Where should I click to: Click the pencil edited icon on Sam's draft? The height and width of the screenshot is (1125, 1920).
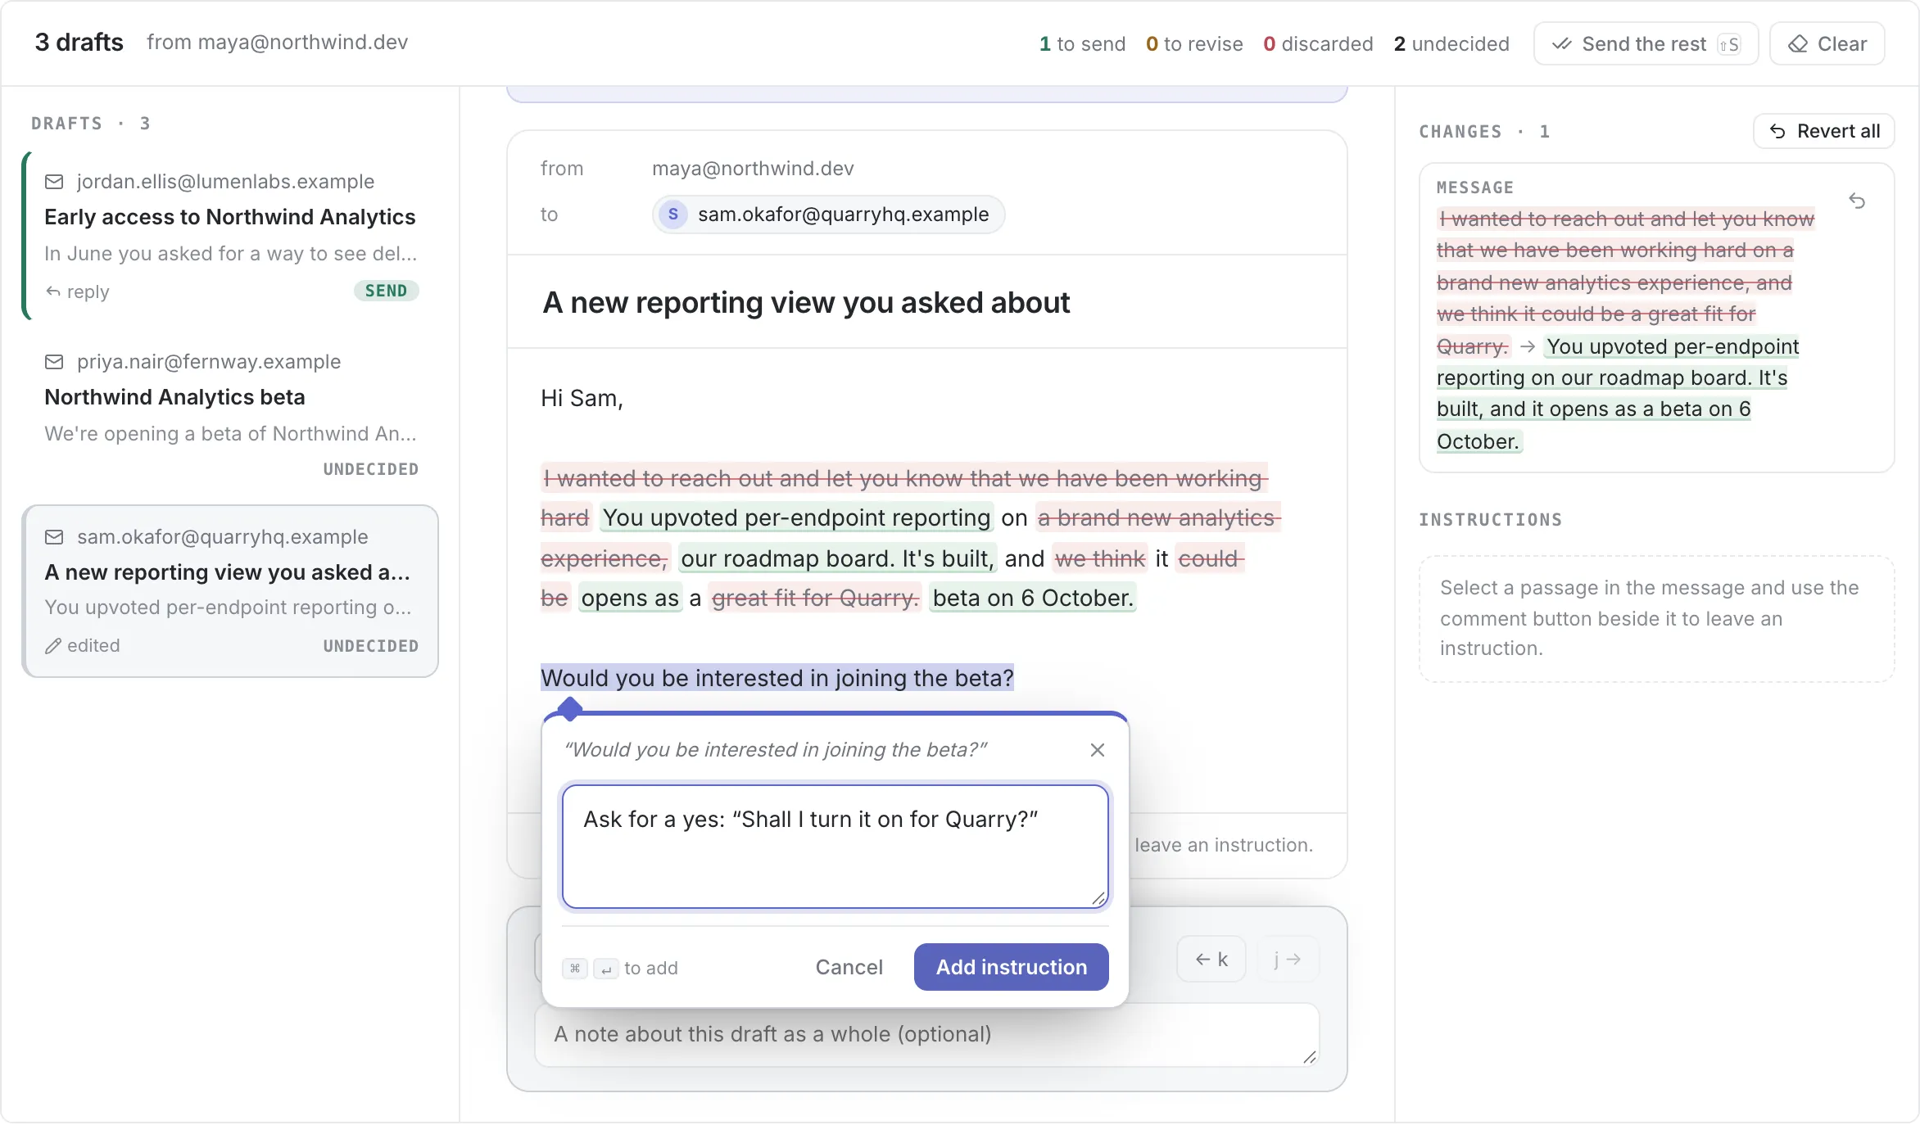(53, 646)
